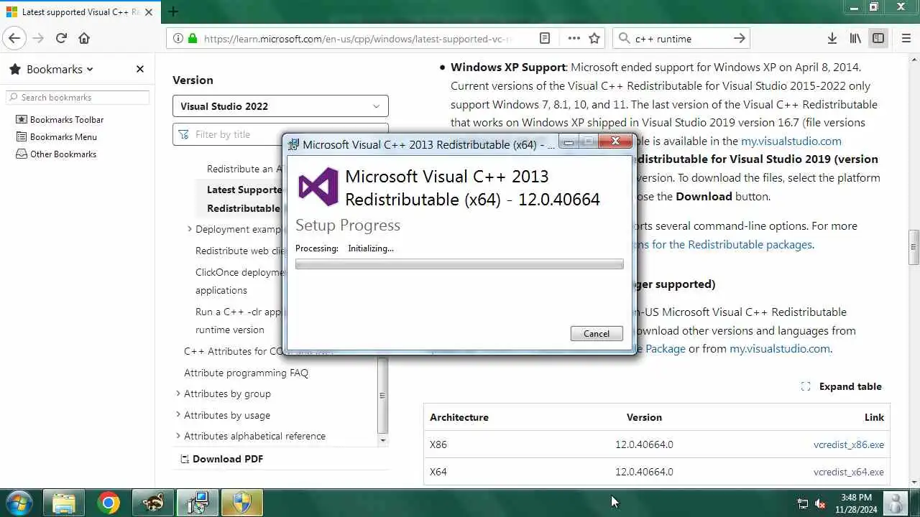Image resolution: width=920 pixels, height=517 pixels.
Task: Click Expand table button
Action: [x=842, y=386]
